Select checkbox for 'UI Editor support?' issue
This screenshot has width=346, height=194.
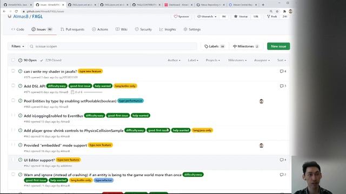point(13,160)
